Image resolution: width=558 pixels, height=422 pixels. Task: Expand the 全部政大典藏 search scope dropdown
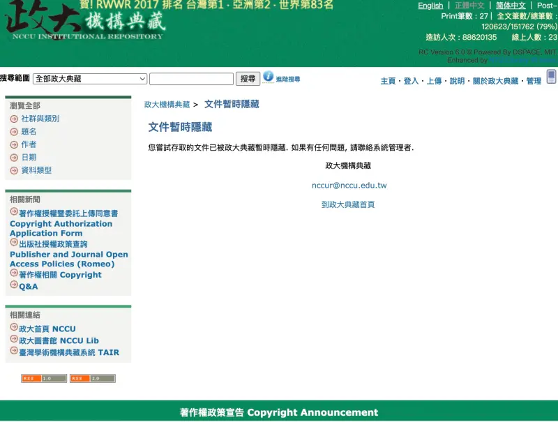click(90, 79)
